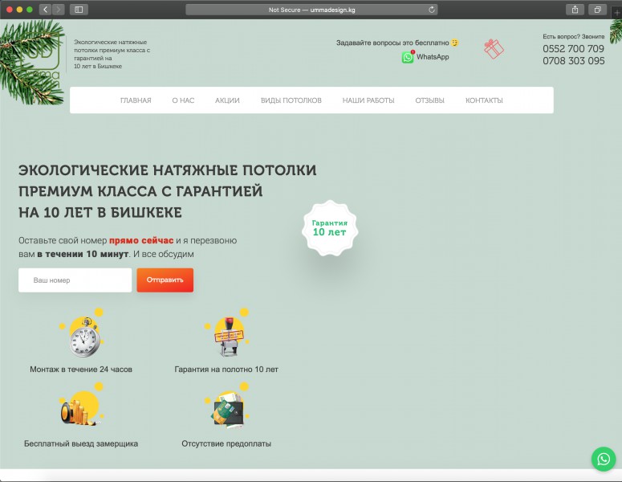This screenshot has height=482, width=622.
Task: Call phone number 0552 700 709
Action: point(573,48)
